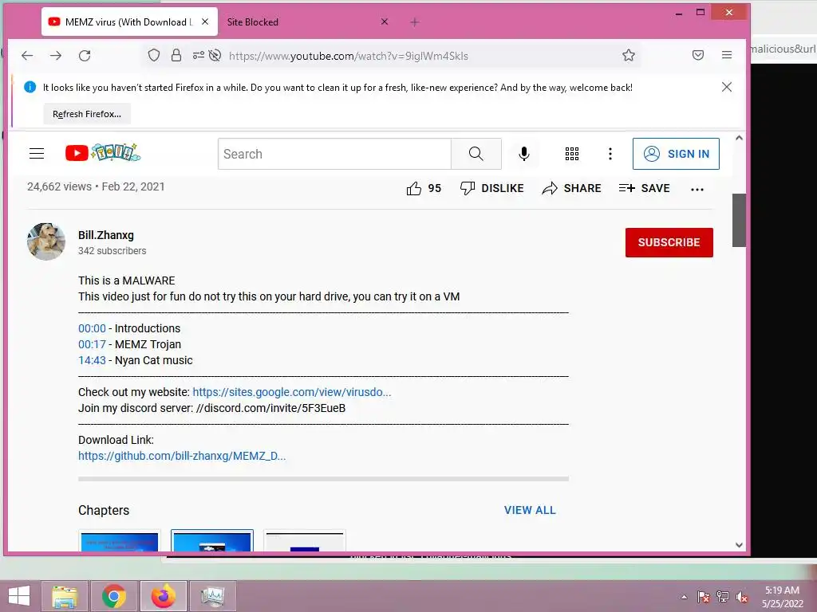Click the muted volume tray icon
817x612 pixels.
pos(741,597)
